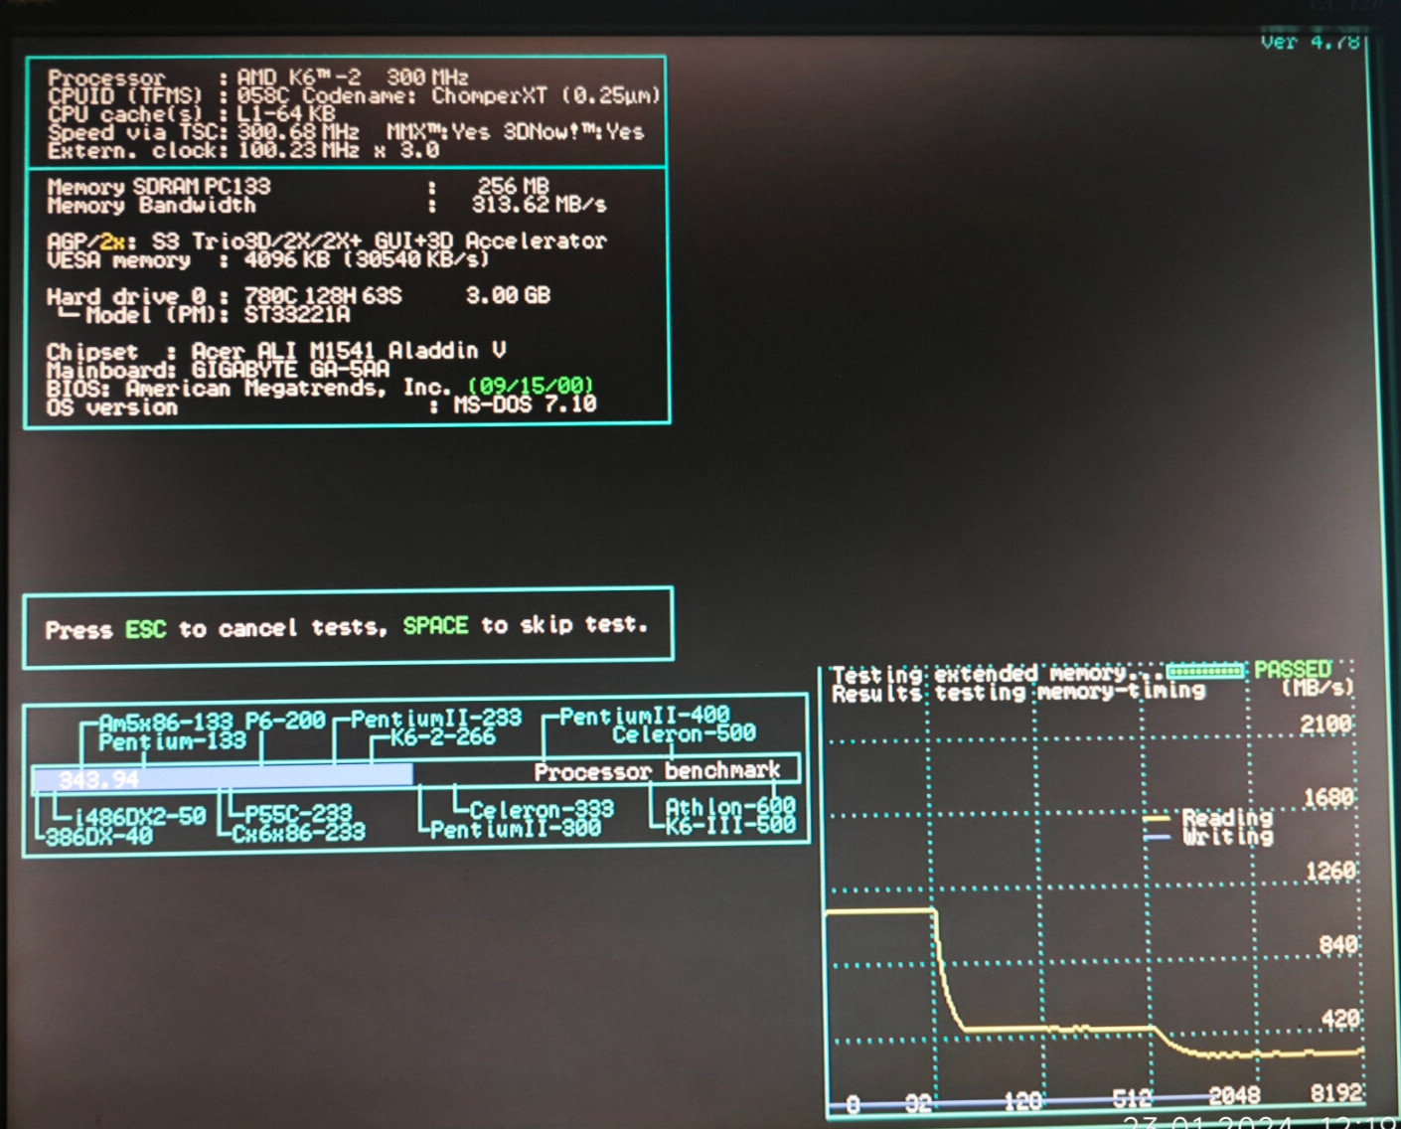Image resolution: width=1401 pixels, height=1129 pixels.
Task: Click the "Testing extended memory..." label
Action: tap(997, 674)
